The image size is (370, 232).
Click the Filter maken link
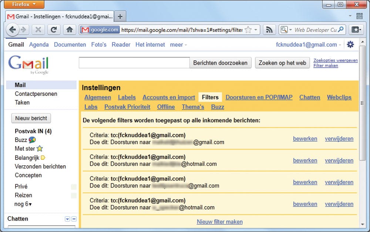click(x=325, y=65)
